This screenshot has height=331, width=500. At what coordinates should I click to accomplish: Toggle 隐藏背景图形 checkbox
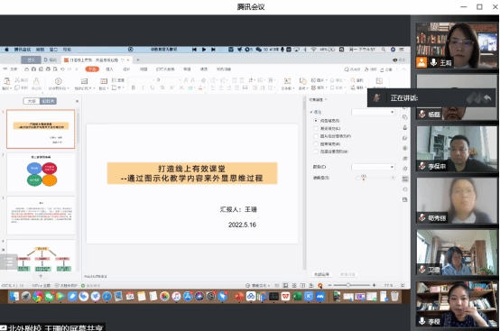(x=316, y=152)
